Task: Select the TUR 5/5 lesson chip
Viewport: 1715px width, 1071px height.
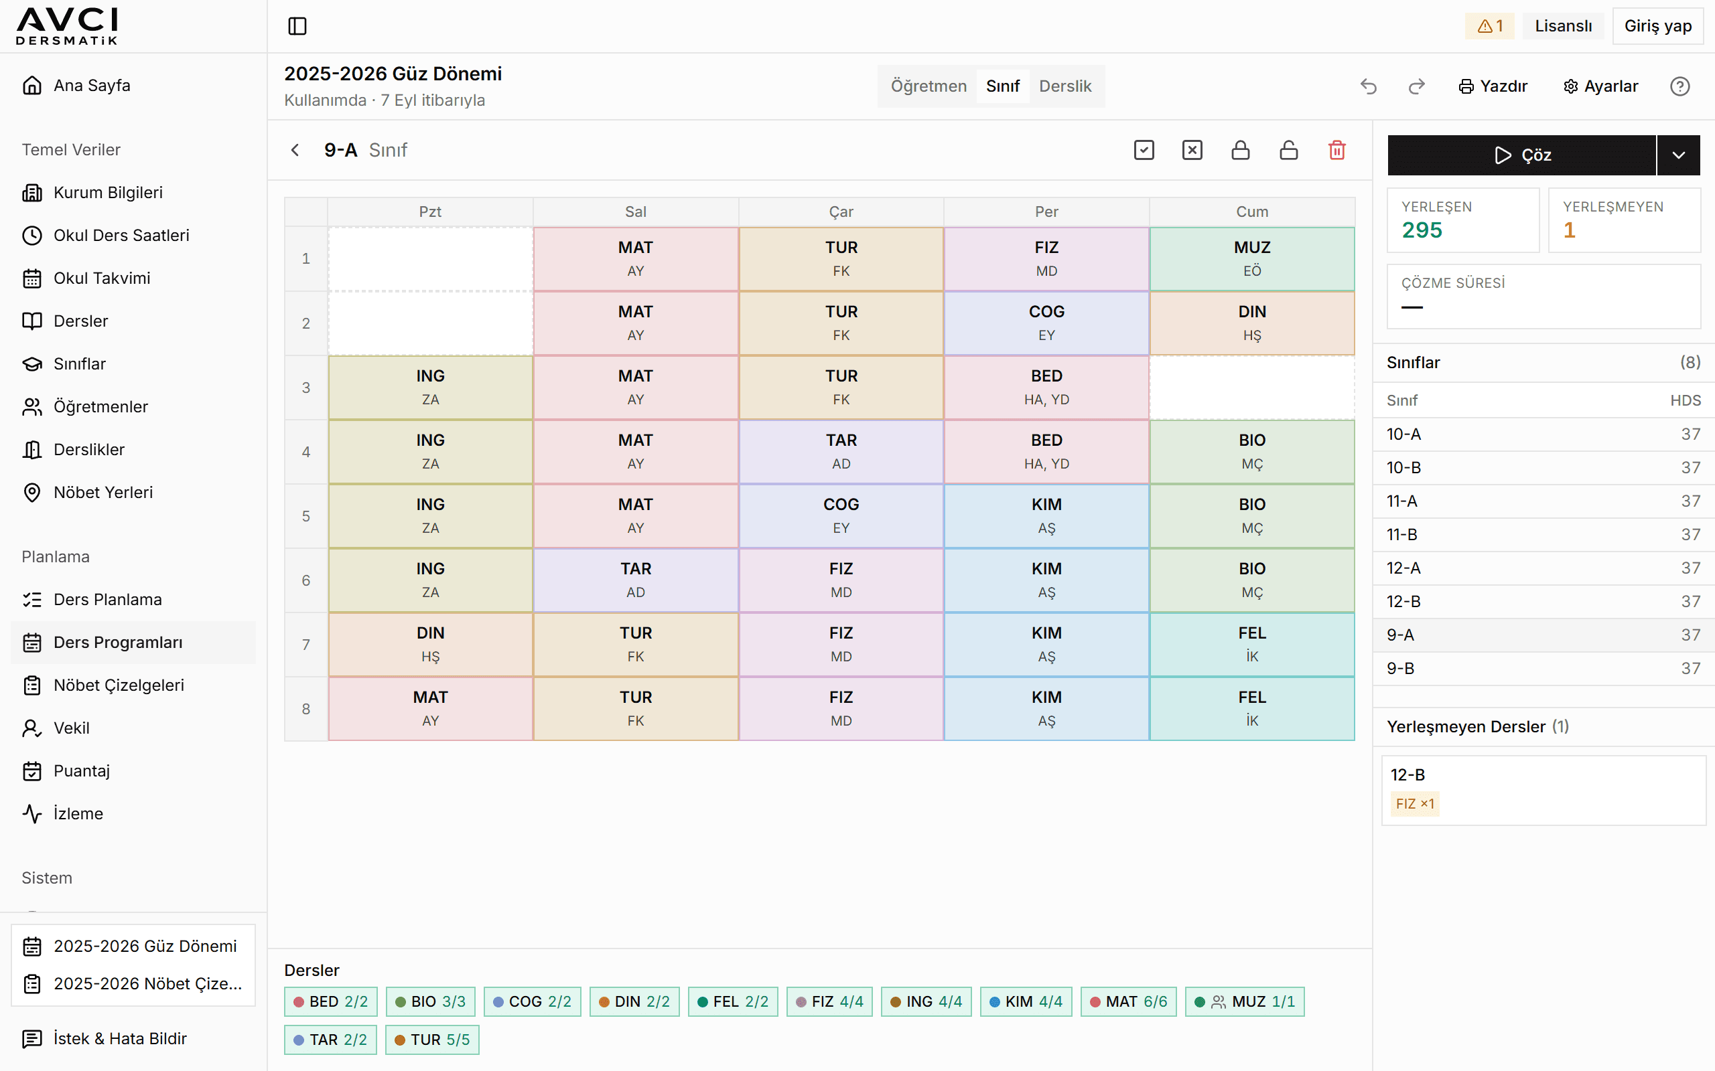Action: pos(431,1040)
